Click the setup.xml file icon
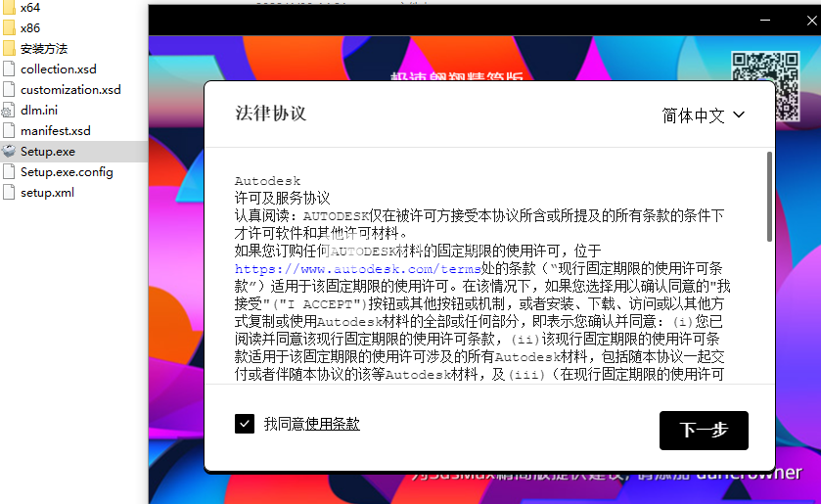 [9, 192]
